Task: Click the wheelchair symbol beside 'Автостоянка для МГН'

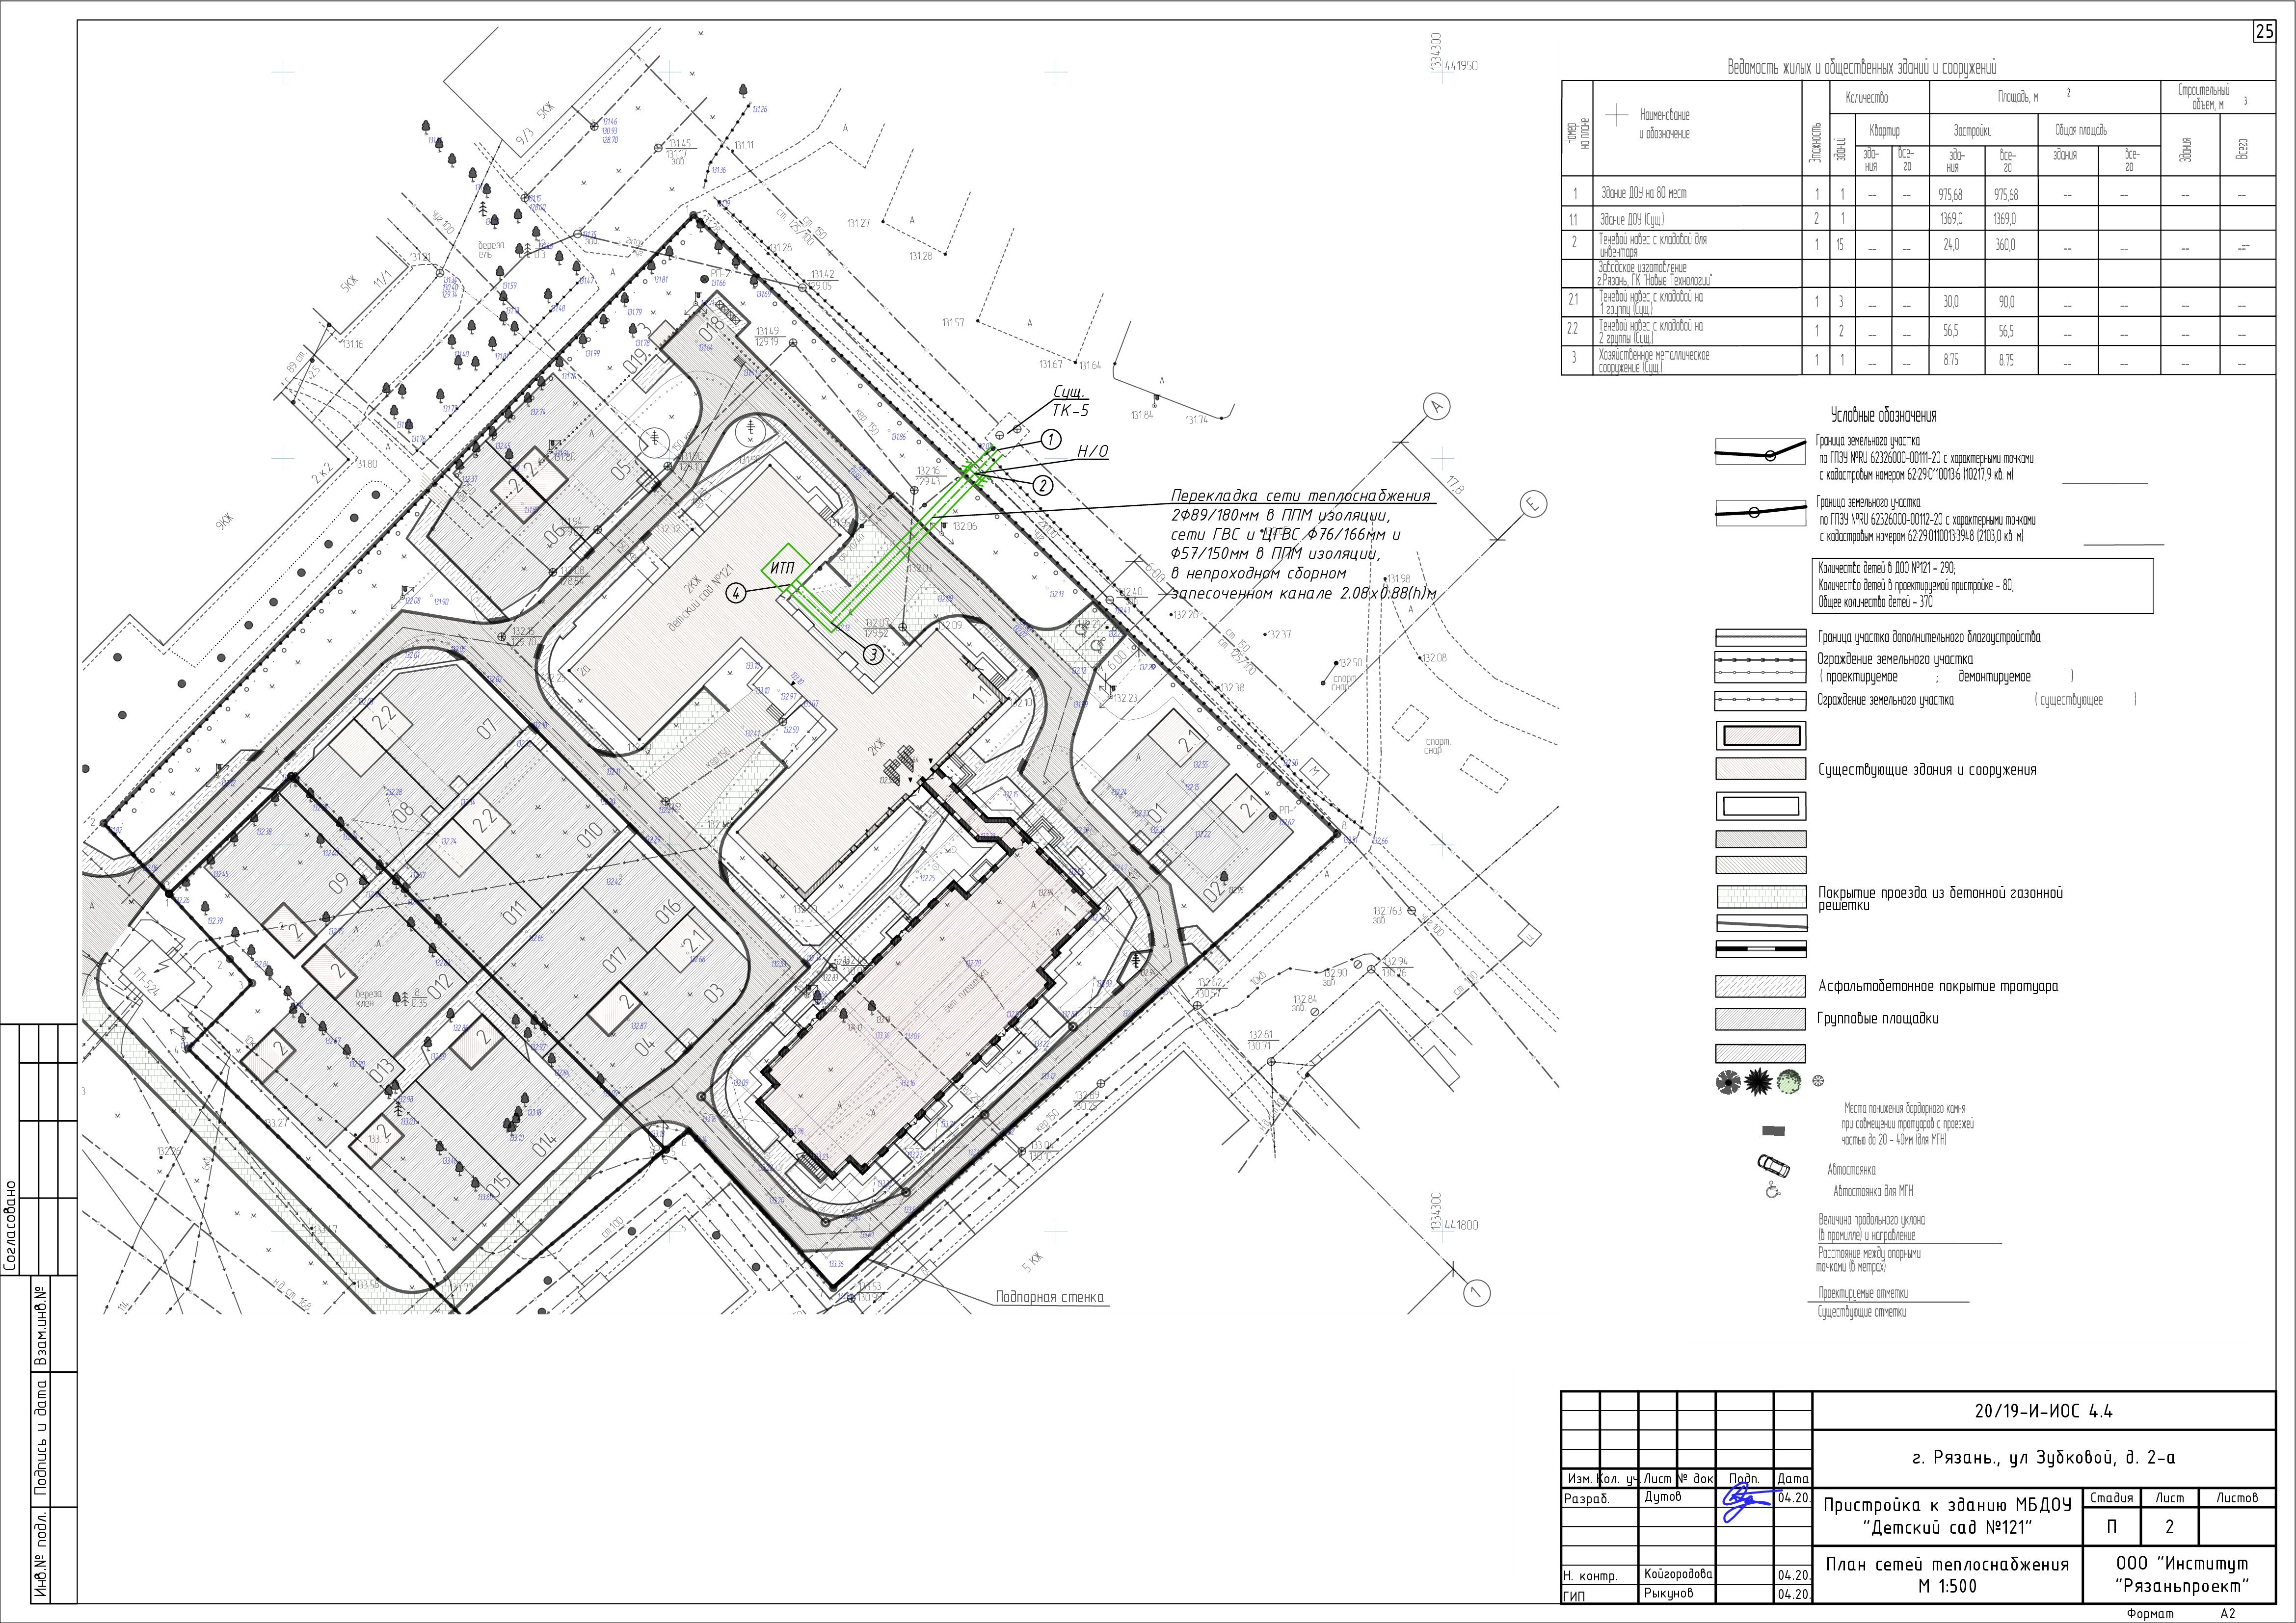Action: tap(1773, 1190)
